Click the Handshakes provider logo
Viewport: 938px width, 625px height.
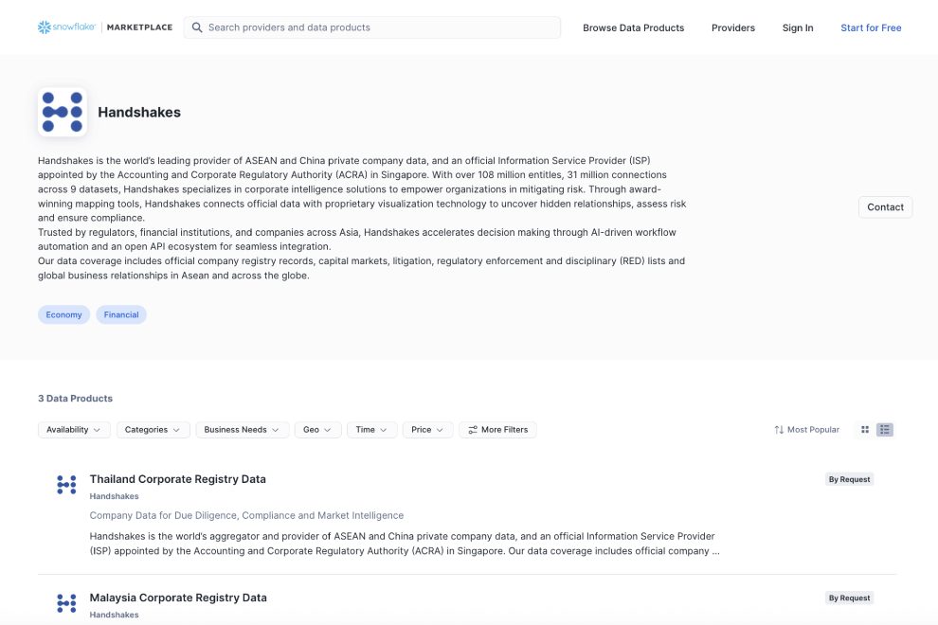[x=63, y=113]
